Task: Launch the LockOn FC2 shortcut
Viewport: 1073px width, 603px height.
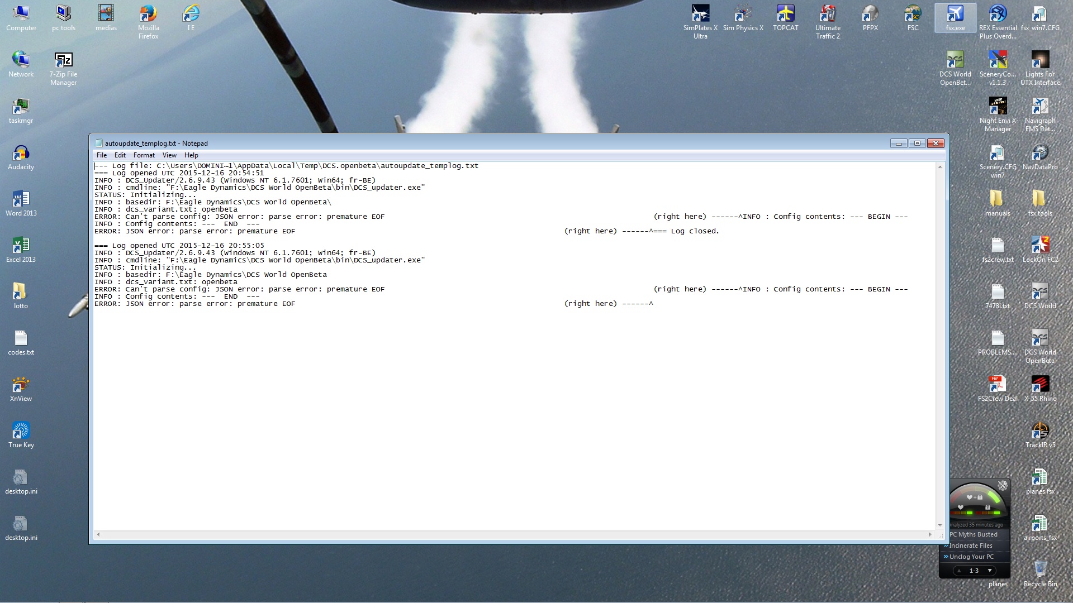Action: click(x=1040, y=250)
